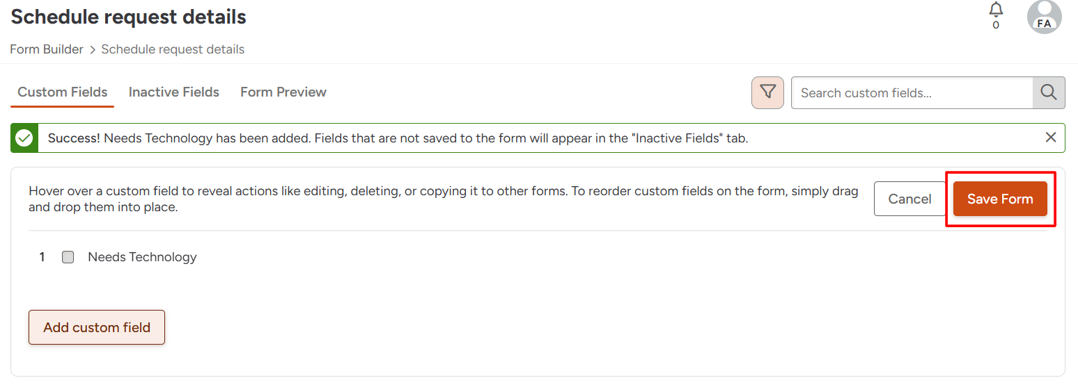Viewport: 1078px width, 387px height.
Task: Click the magnifier search button
Action: [1048, 92]
